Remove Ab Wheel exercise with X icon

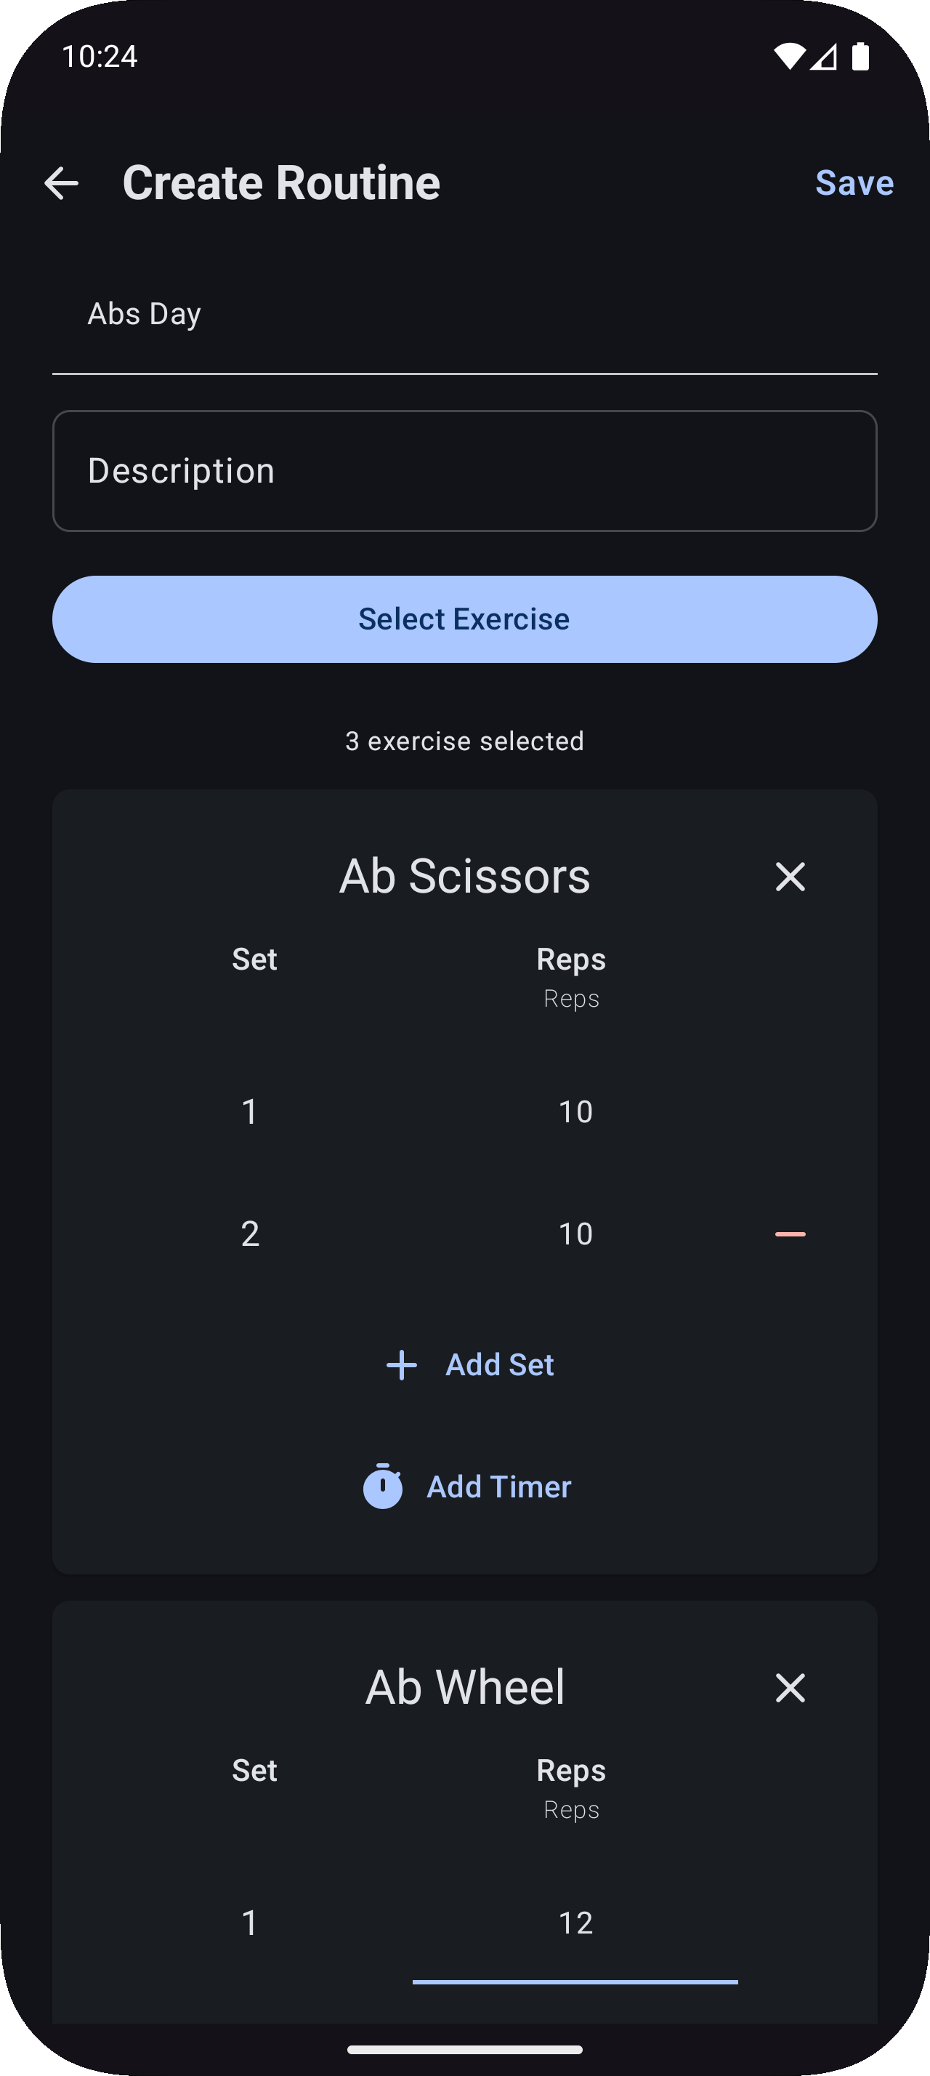click(790, 1686)
